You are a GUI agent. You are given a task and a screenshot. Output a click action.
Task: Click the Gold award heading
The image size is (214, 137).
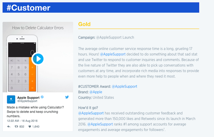point(84,24)
